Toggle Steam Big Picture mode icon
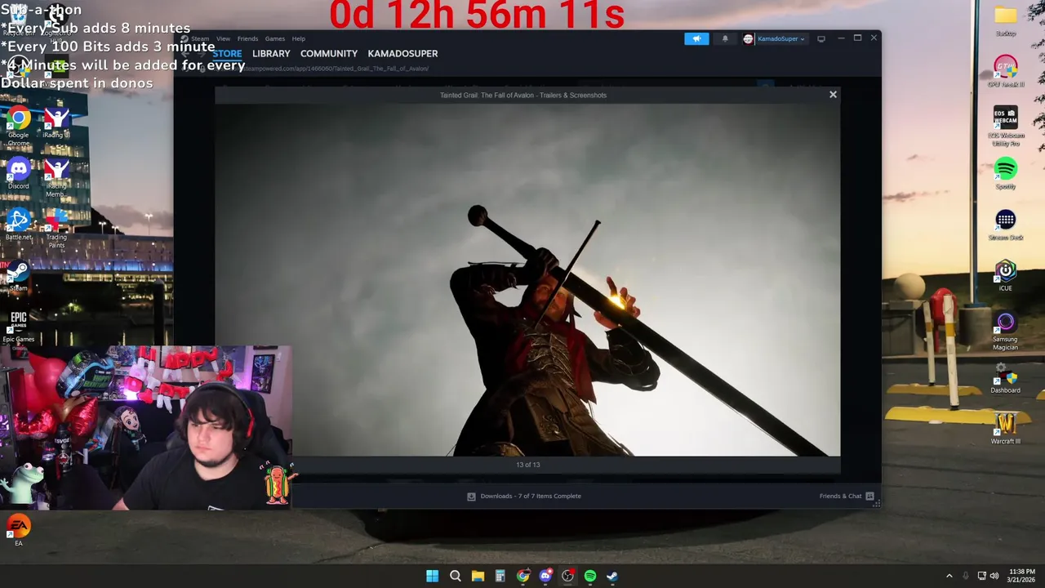The height and width of the screenshot is (588, 1045). tap(821, 38)
